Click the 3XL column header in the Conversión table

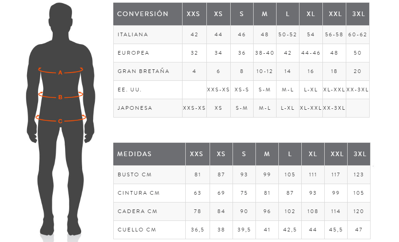coord(357,14)
